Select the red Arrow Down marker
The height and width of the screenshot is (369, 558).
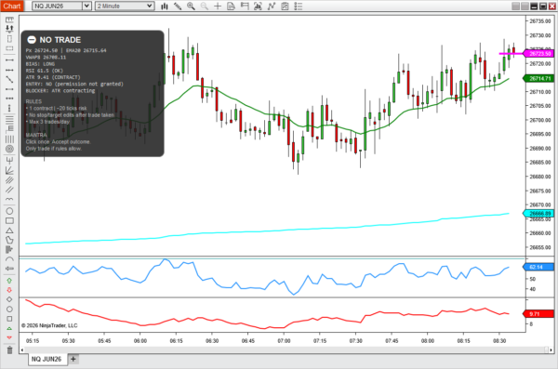click(x=9, y=290)
